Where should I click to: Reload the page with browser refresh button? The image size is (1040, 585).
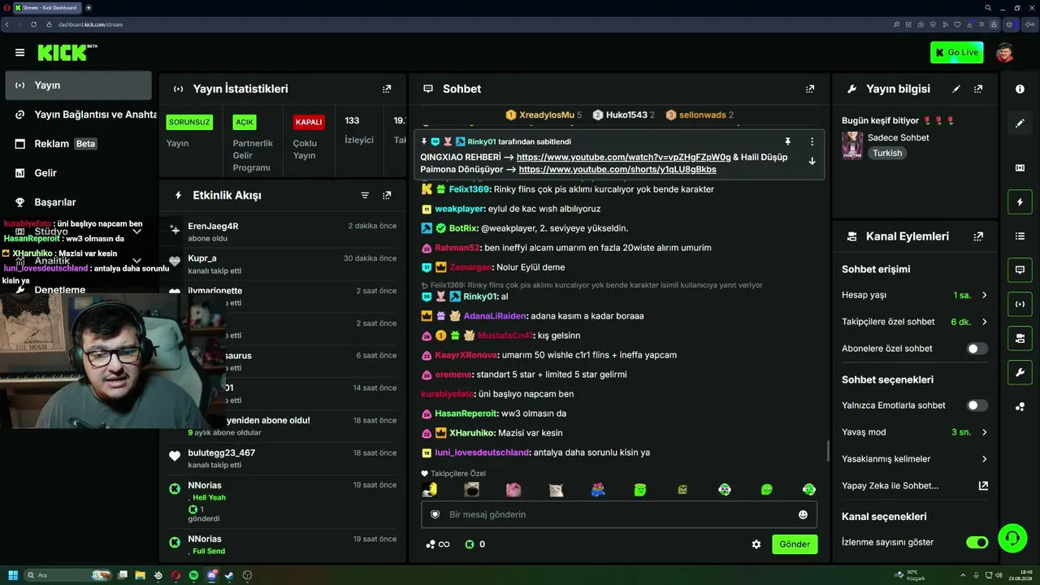point(34,24)
